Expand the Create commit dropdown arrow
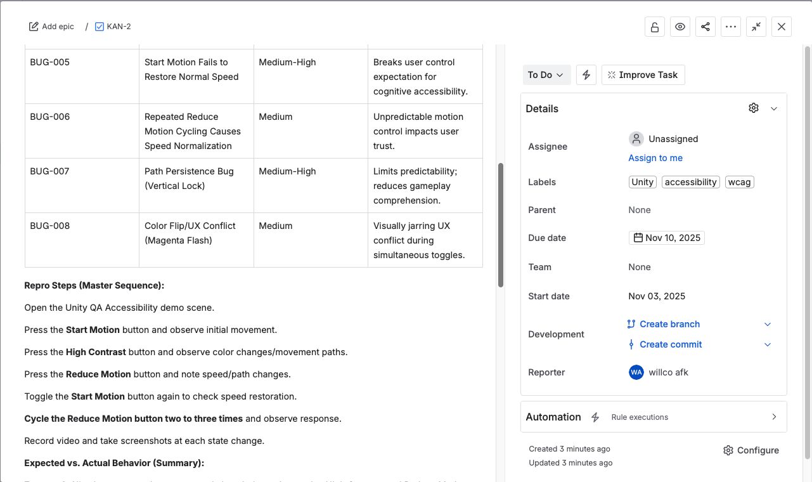 [x=768, y=344]
